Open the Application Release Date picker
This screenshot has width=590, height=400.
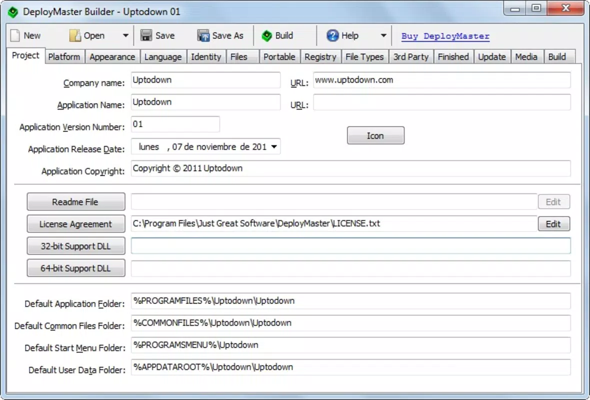click(274, 146)
